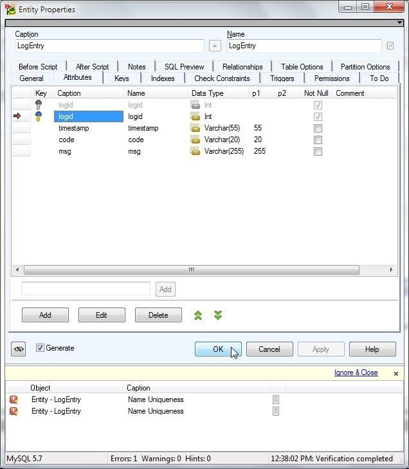Click the left arrow of horizontal scrollbar
409x469 pixels.
[17, 270]
